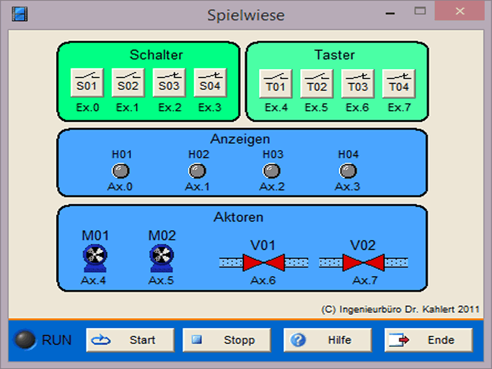Start the simulation with Start button
The width and height of the screenshot is (492, 369).
point(130,340)
